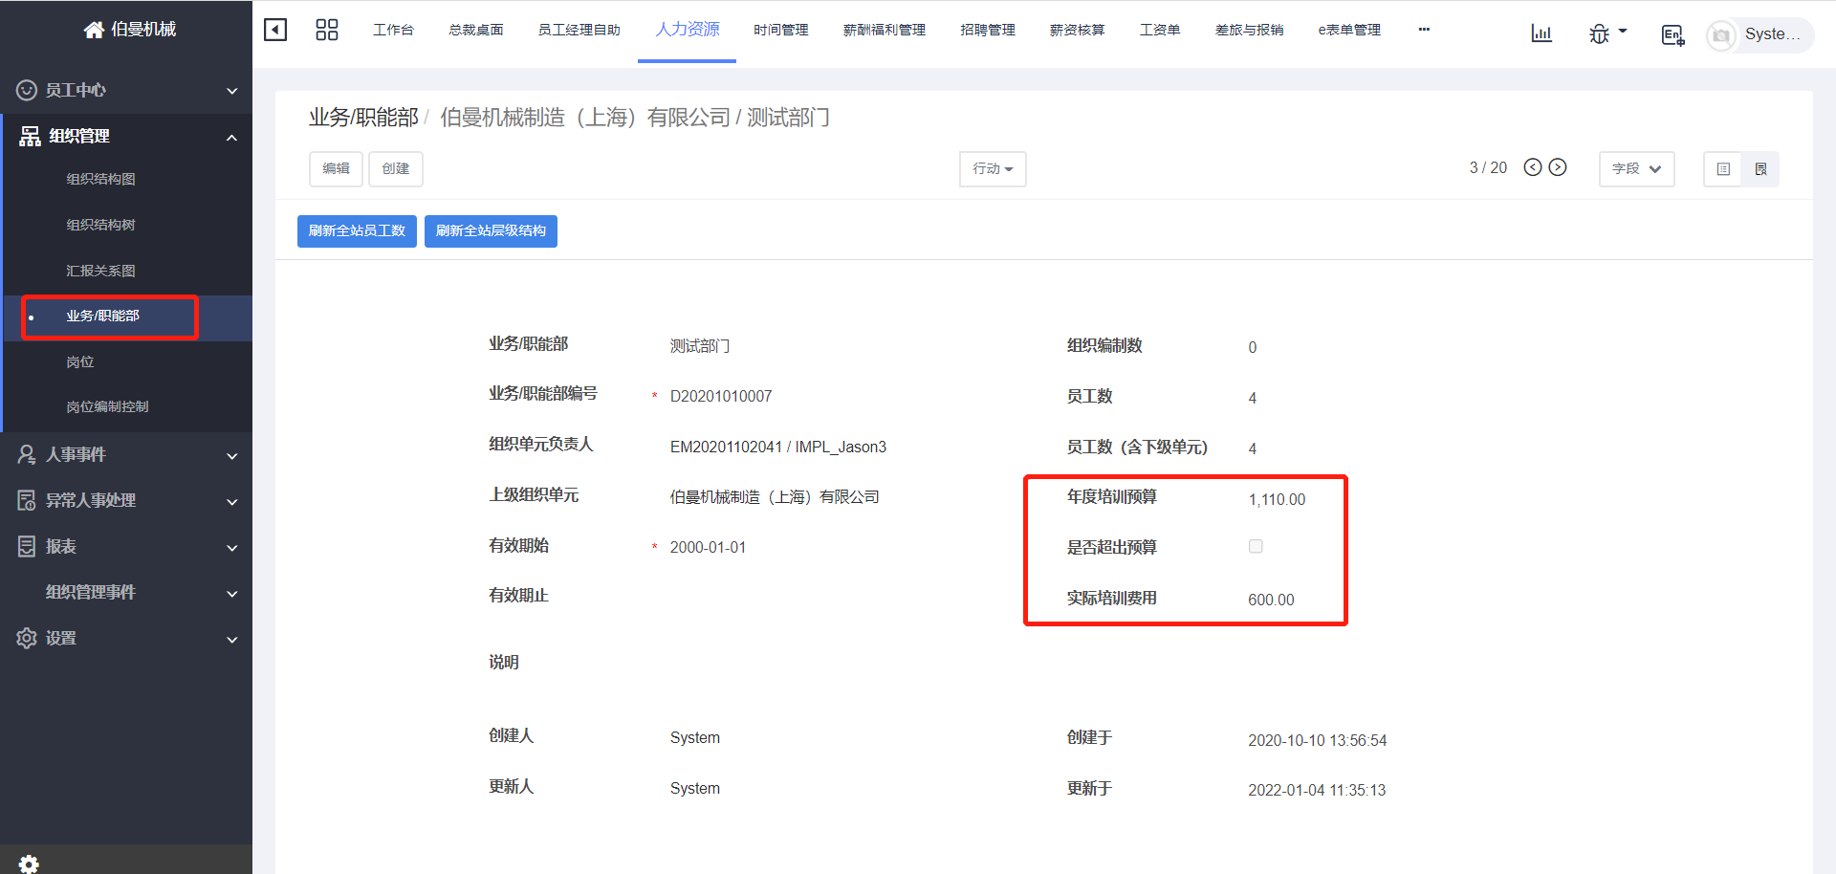1836x874 pixels.
Task: Switch to list view icon
Action: coord(1723,169)
